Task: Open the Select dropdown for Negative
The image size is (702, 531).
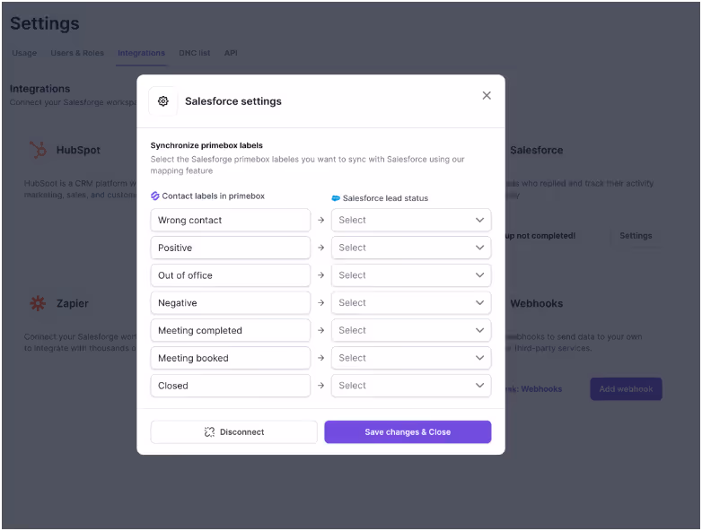Action: 411,303
